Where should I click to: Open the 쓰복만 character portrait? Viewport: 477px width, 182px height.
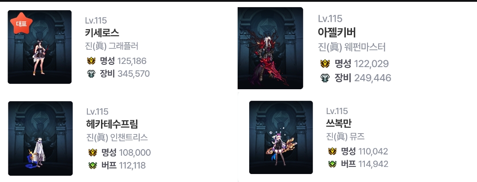(281, 138)
